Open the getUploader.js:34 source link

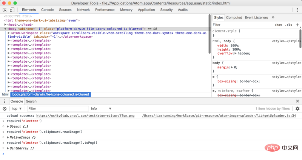219,116
